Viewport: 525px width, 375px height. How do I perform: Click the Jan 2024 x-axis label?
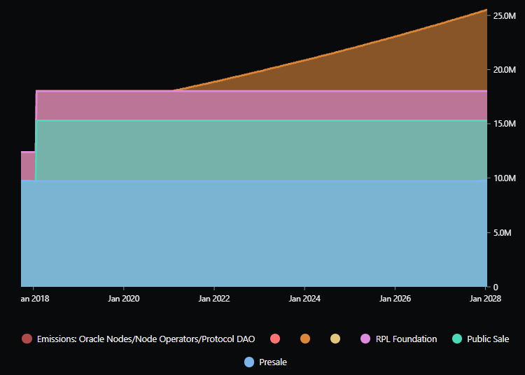[x=304, y=298]
